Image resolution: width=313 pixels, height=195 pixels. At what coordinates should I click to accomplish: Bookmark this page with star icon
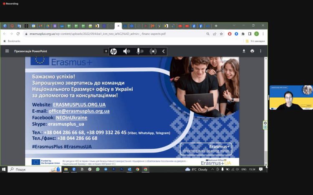(x=221, y=34)
